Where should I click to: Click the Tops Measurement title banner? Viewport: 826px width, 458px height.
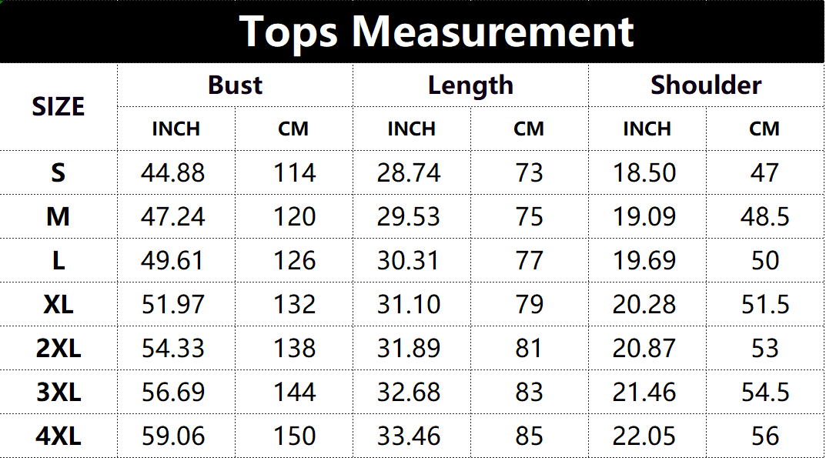pos(436,32)
